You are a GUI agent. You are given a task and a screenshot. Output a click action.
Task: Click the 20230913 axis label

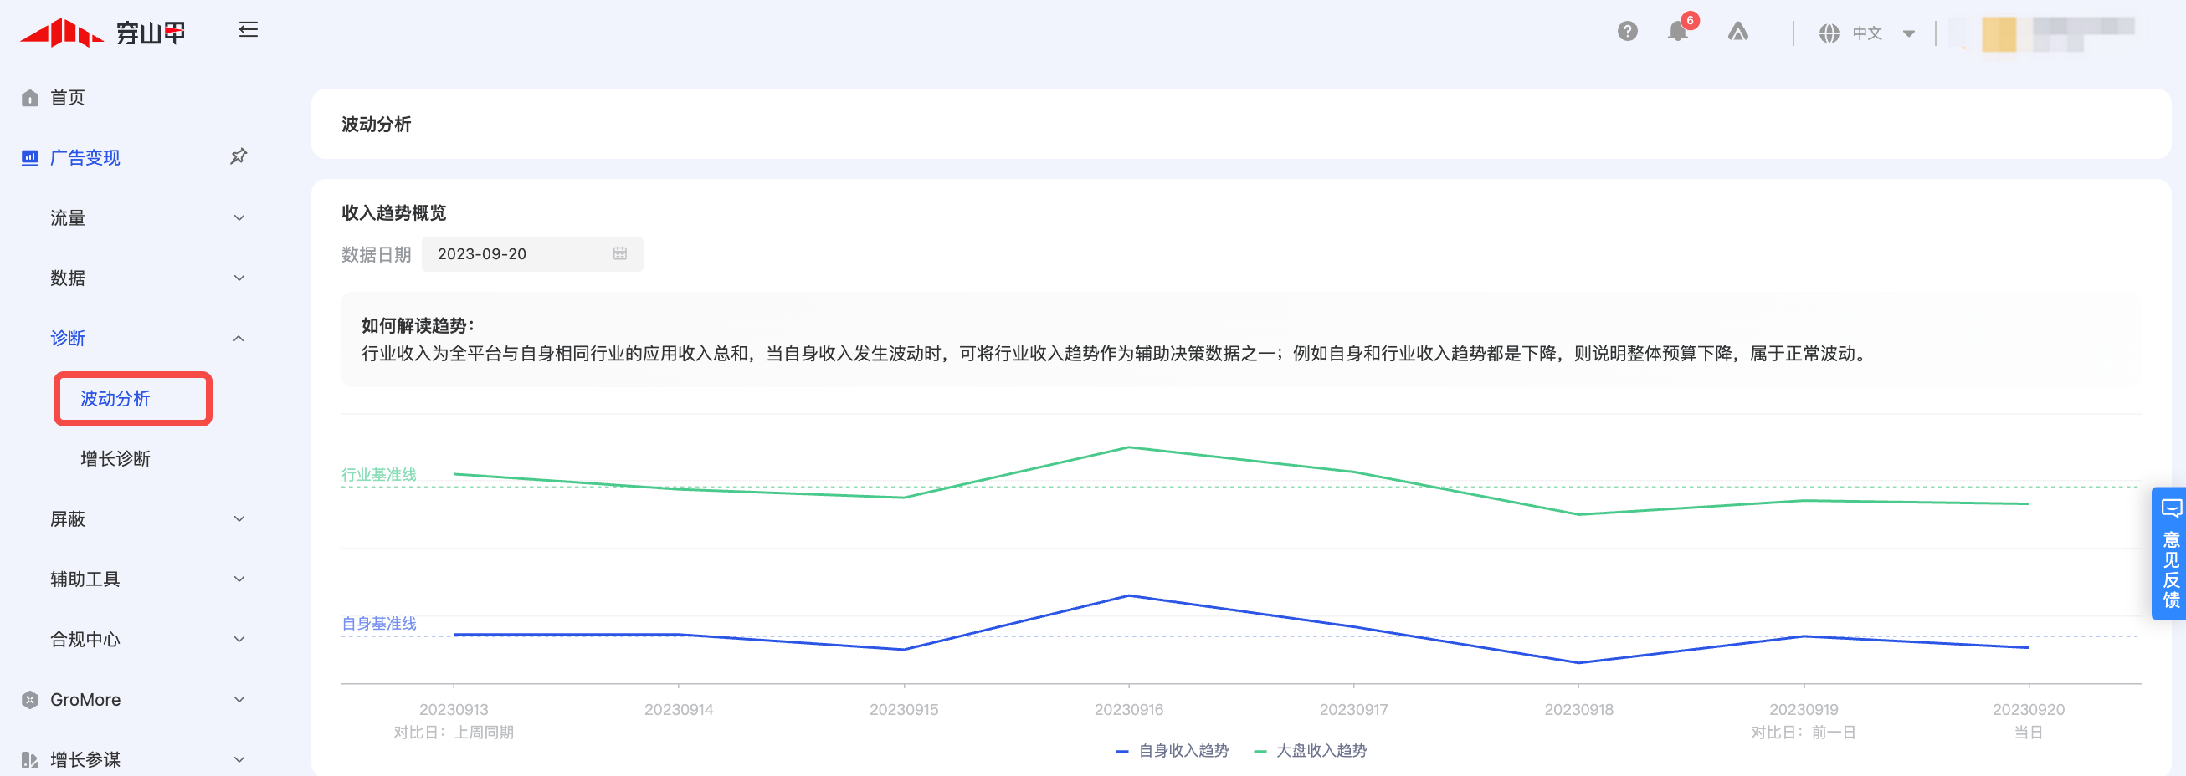click(x=454, y=710)
